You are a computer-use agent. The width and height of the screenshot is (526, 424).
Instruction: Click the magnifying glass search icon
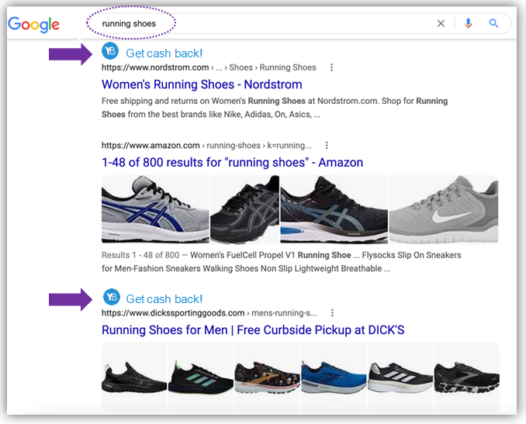coord(493,23)
